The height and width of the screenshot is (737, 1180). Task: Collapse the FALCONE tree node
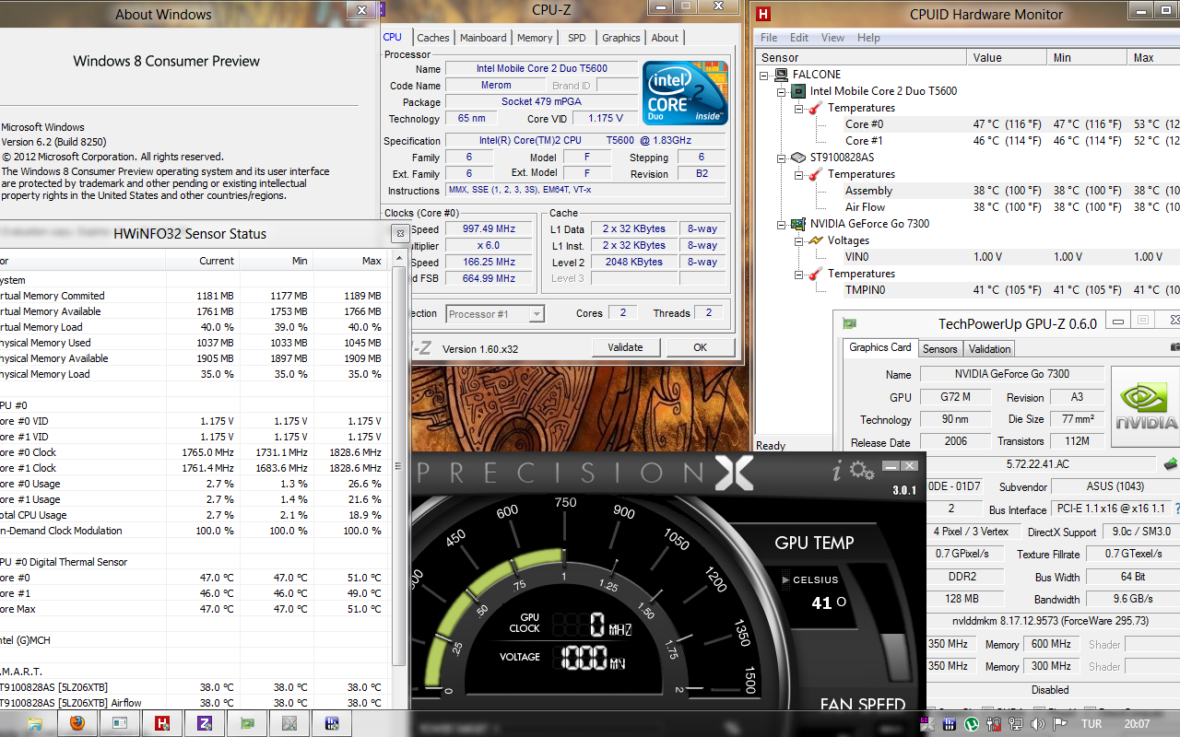tap(764, 75)
